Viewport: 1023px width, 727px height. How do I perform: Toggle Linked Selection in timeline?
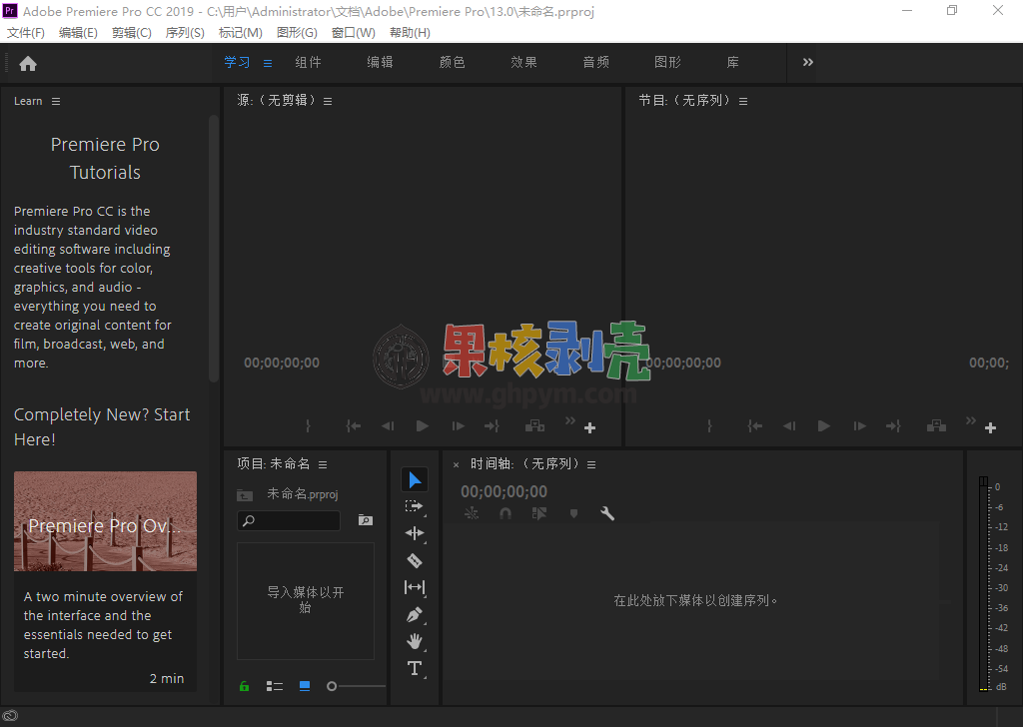539,513
